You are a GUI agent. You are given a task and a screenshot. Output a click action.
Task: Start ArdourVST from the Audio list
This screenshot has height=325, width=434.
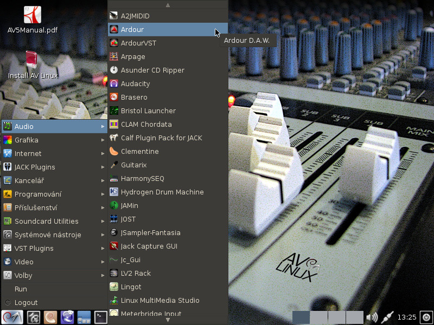point(168,43)
